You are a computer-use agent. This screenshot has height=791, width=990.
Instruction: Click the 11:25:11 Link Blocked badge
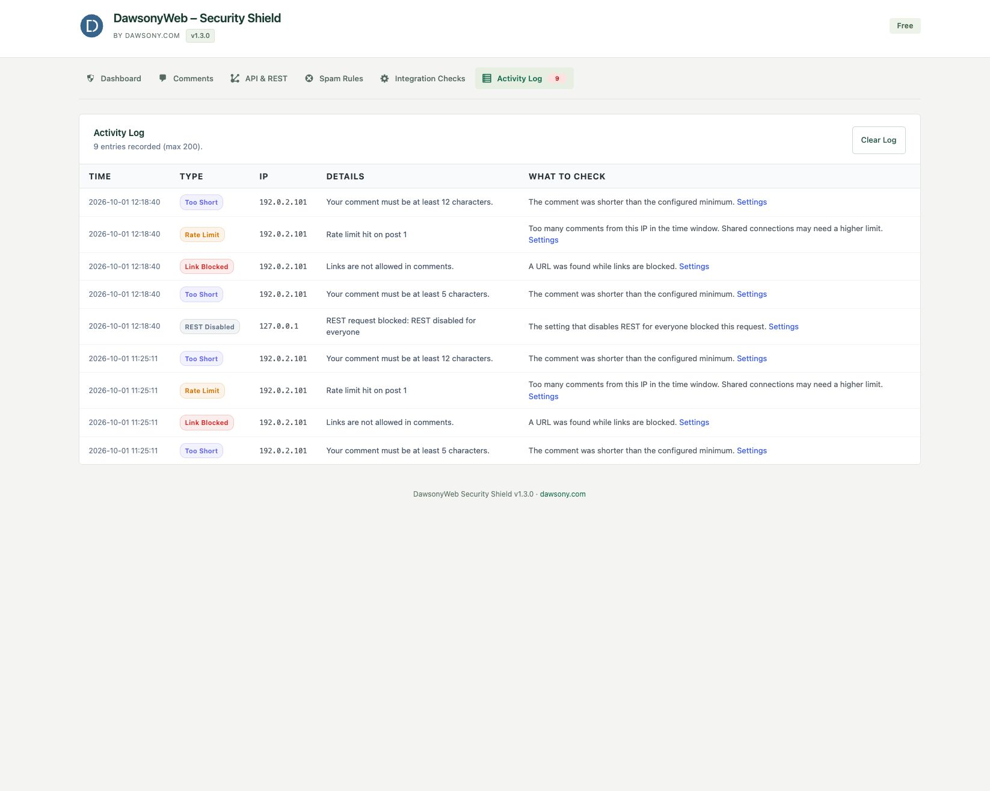click(x=206, y=423)
